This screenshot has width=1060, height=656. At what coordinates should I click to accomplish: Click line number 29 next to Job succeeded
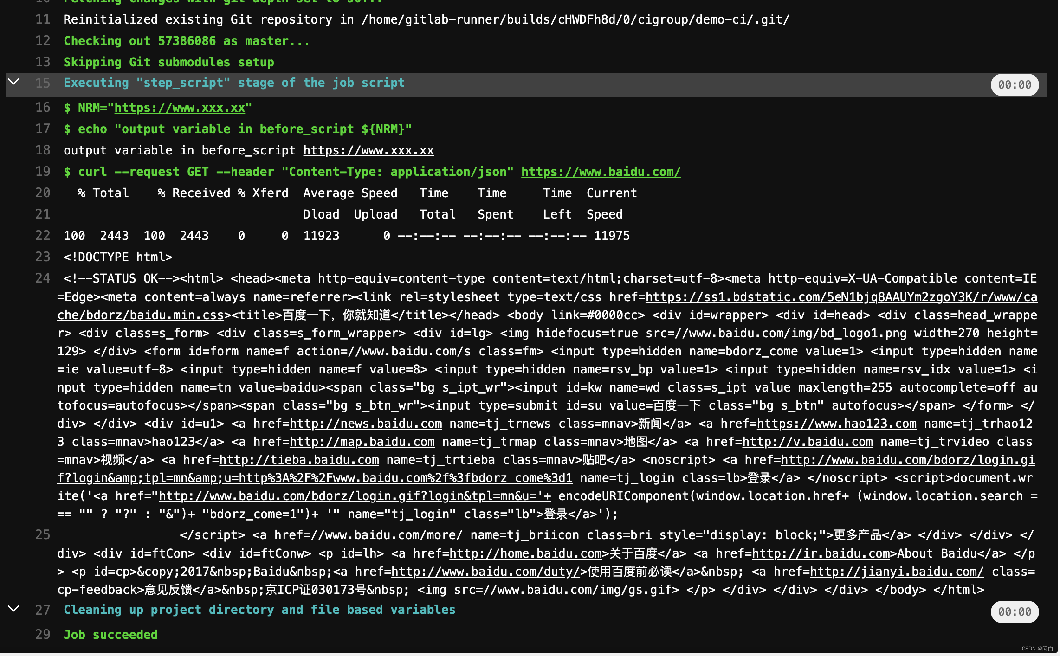click(43, 635)
